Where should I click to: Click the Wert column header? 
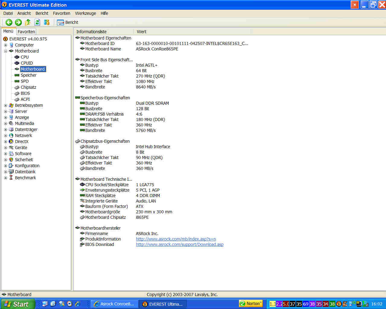192,32
